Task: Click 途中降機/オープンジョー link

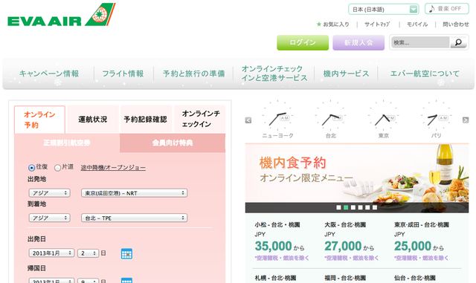Action: click(x=113, y=167)
